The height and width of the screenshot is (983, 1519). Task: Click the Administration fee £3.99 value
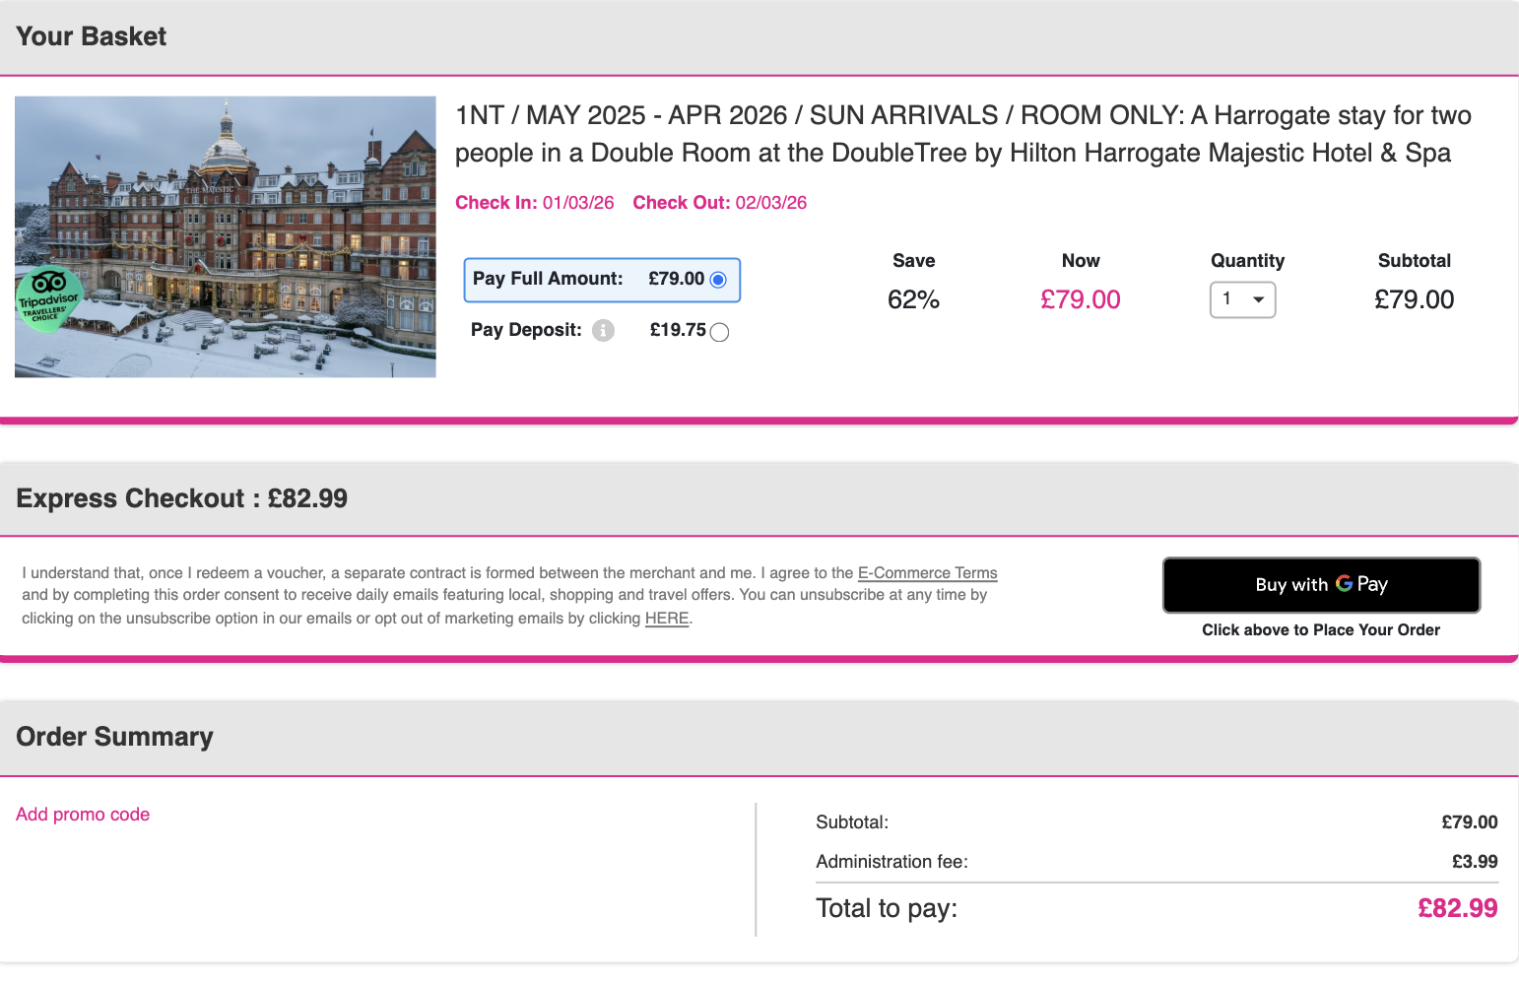click(1474, 862)
